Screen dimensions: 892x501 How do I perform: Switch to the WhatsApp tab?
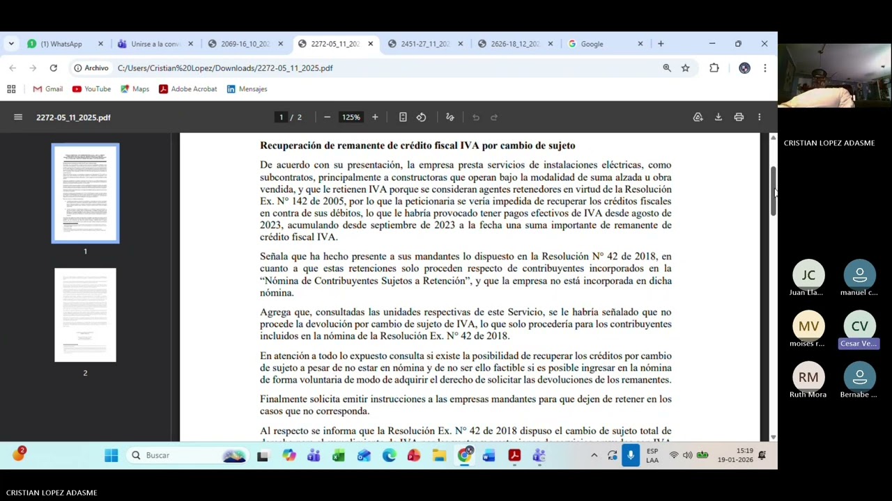(x=61, y=44)
